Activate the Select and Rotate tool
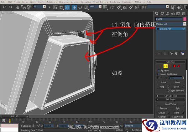This screenshot has height=132, width=188. 80,8
